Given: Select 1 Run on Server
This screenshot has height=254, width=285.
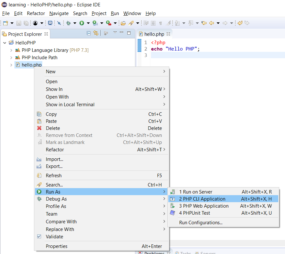Looking at the screenshot, I should tap(223, 192).
